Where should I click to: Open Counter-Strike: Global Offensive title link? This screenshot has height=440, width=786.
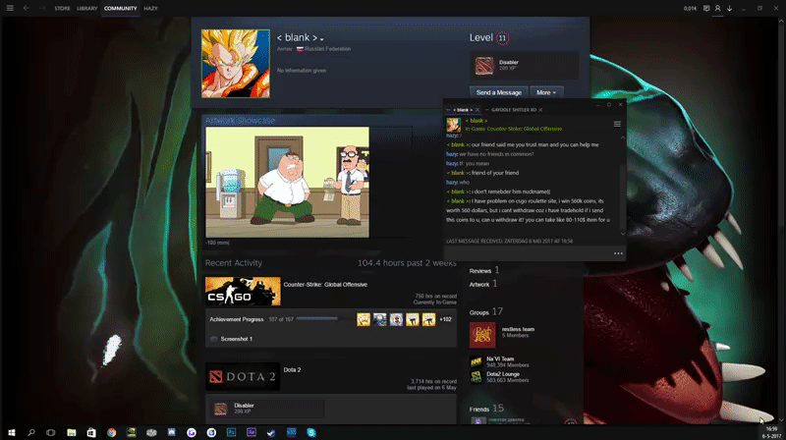point(325,284)
